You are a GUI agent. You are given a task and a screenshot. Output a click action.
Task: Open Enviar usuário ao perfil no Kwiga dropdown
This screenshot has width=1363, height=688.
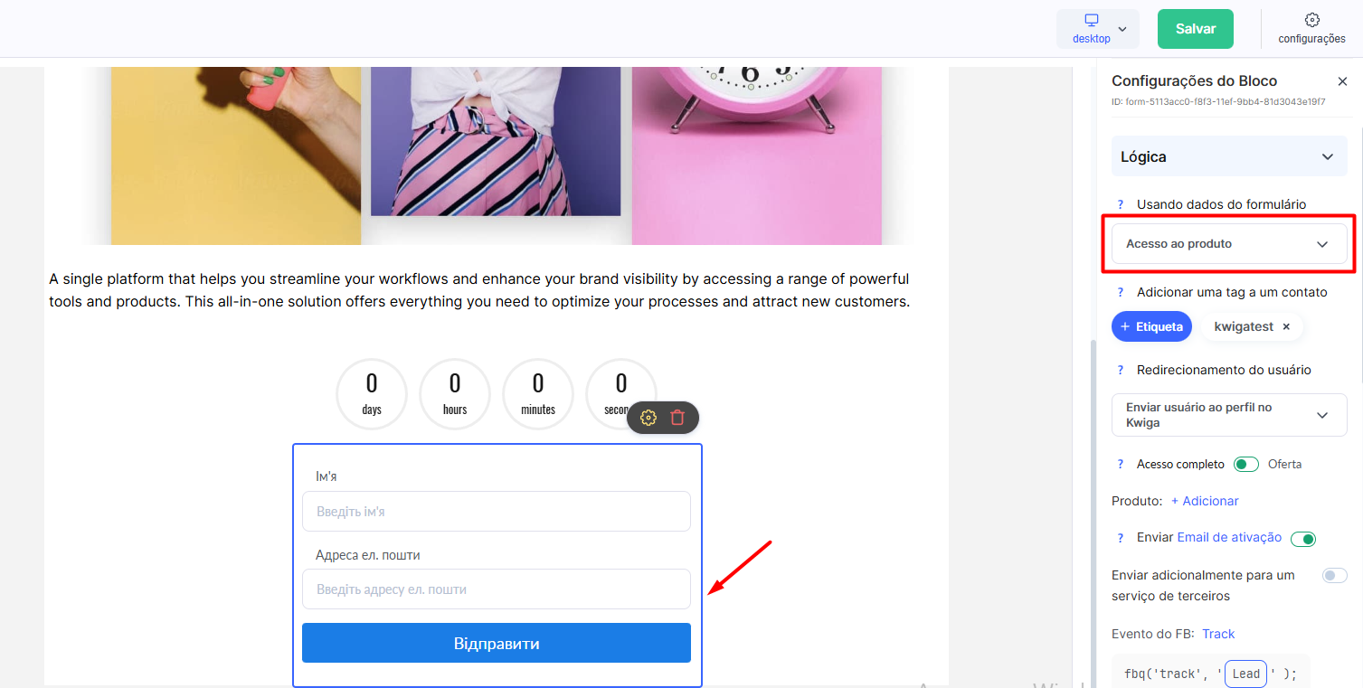pos(1229,415)
